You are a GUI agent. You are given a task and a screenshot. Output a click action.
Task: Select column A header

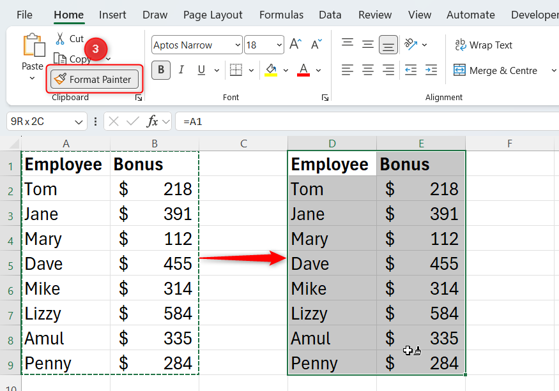tap(66, 144)
